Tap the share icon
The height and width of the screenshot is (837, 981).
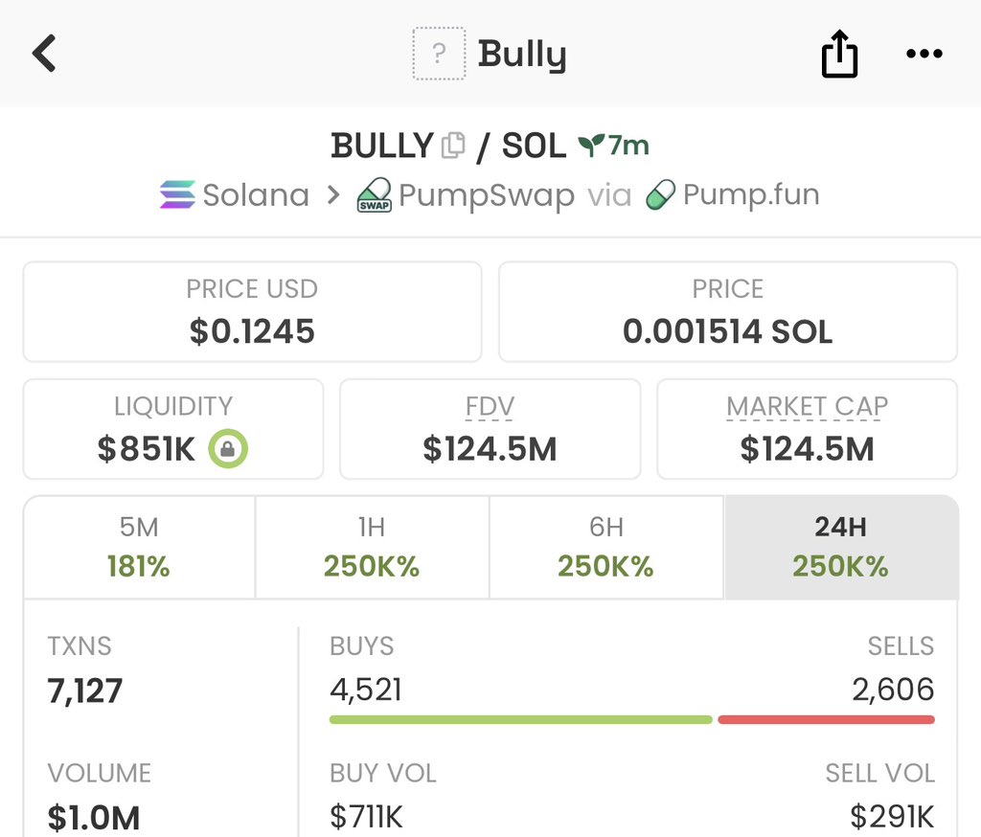coord(839,54)
